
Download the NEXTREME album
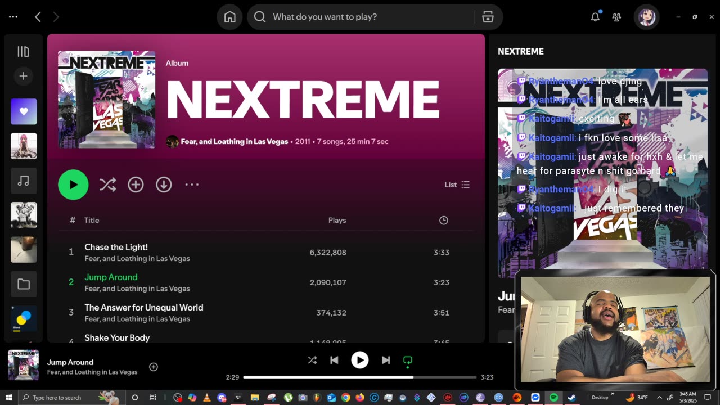tap(164, 184)
